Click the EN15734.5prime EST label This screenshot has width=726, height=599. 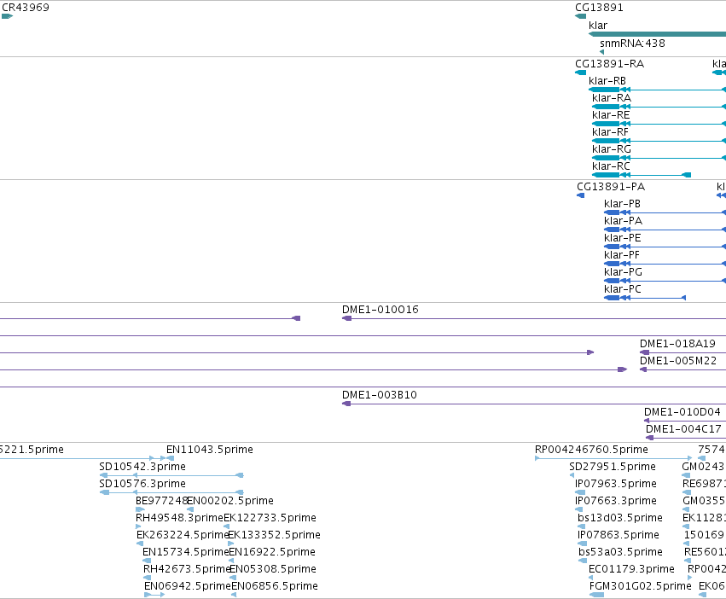tap(186, 553)
